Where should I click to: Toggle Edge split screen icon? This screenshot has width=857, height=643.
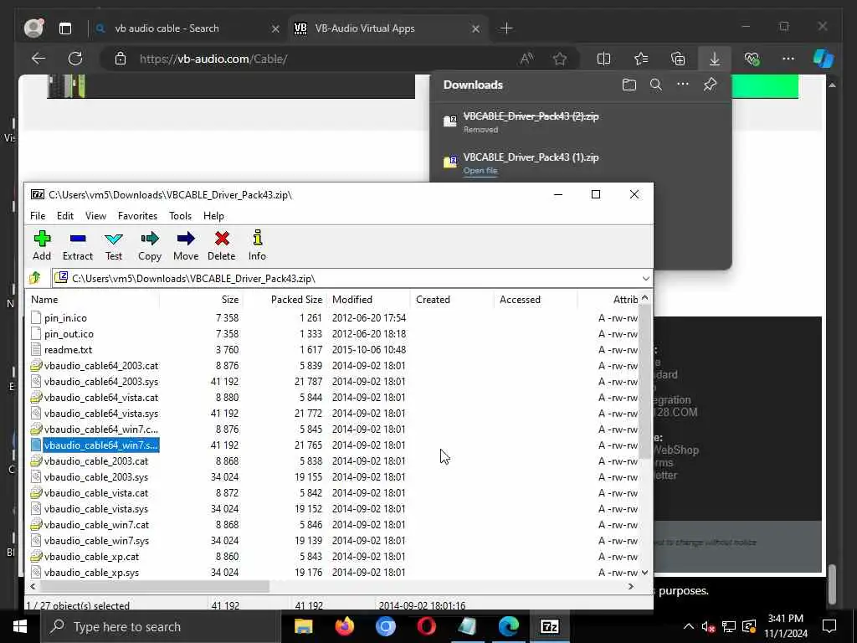pyautogui.click(x=603, y=59)
